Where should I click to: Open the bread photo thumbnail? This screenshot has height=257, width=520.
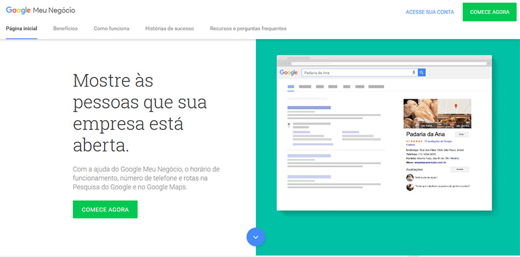pyautogui.click(x=420, y=113)
